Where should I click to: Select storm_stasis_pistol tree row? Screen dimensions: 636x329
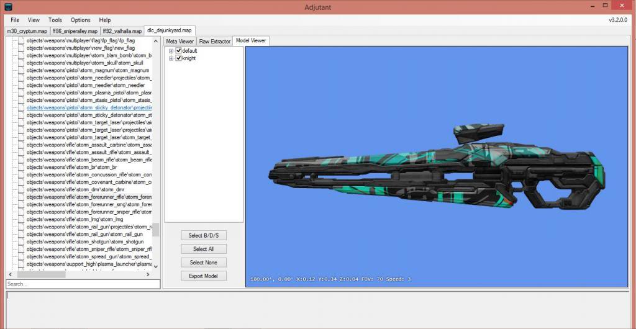[x=89, y=100]
